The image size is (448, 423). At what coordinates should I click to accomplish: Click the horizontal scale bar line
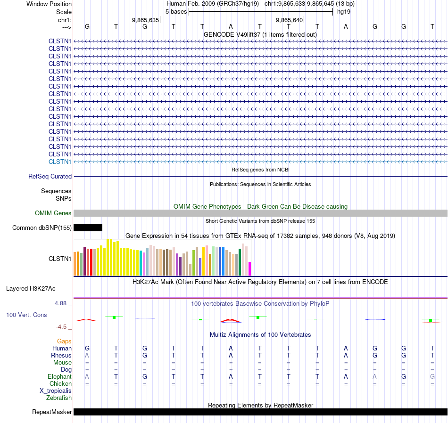[x=261, y=12]
